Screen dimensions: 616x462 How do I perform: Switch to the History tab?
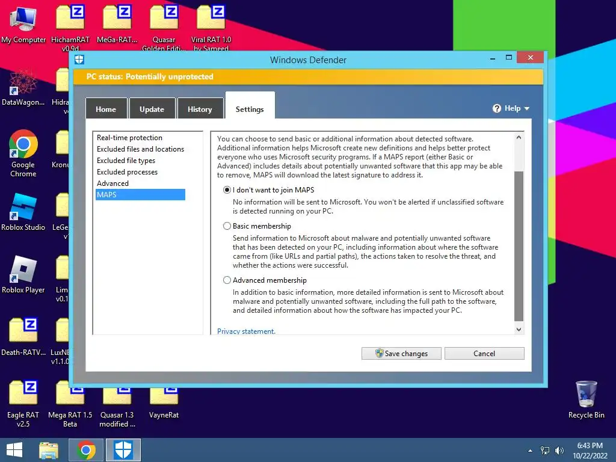point(200,109)
